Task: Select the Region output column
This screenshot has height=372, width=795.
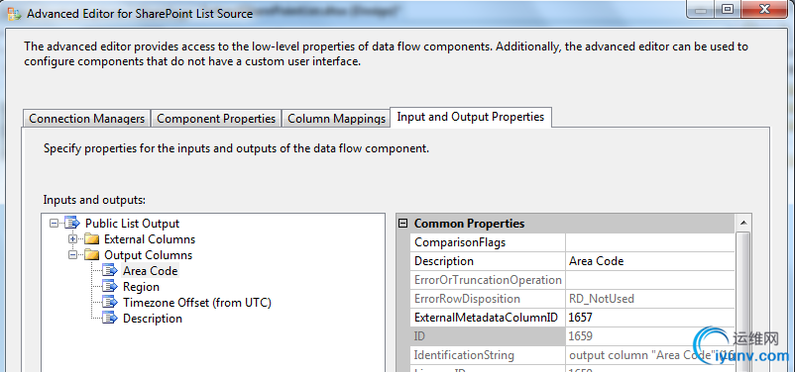Action: coord(141,287)
